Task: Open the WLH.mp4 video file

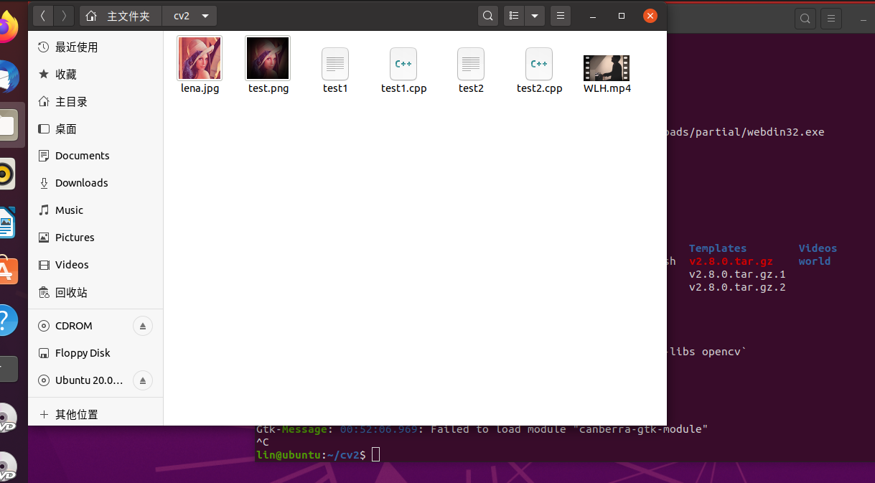Action: [606, 70]
